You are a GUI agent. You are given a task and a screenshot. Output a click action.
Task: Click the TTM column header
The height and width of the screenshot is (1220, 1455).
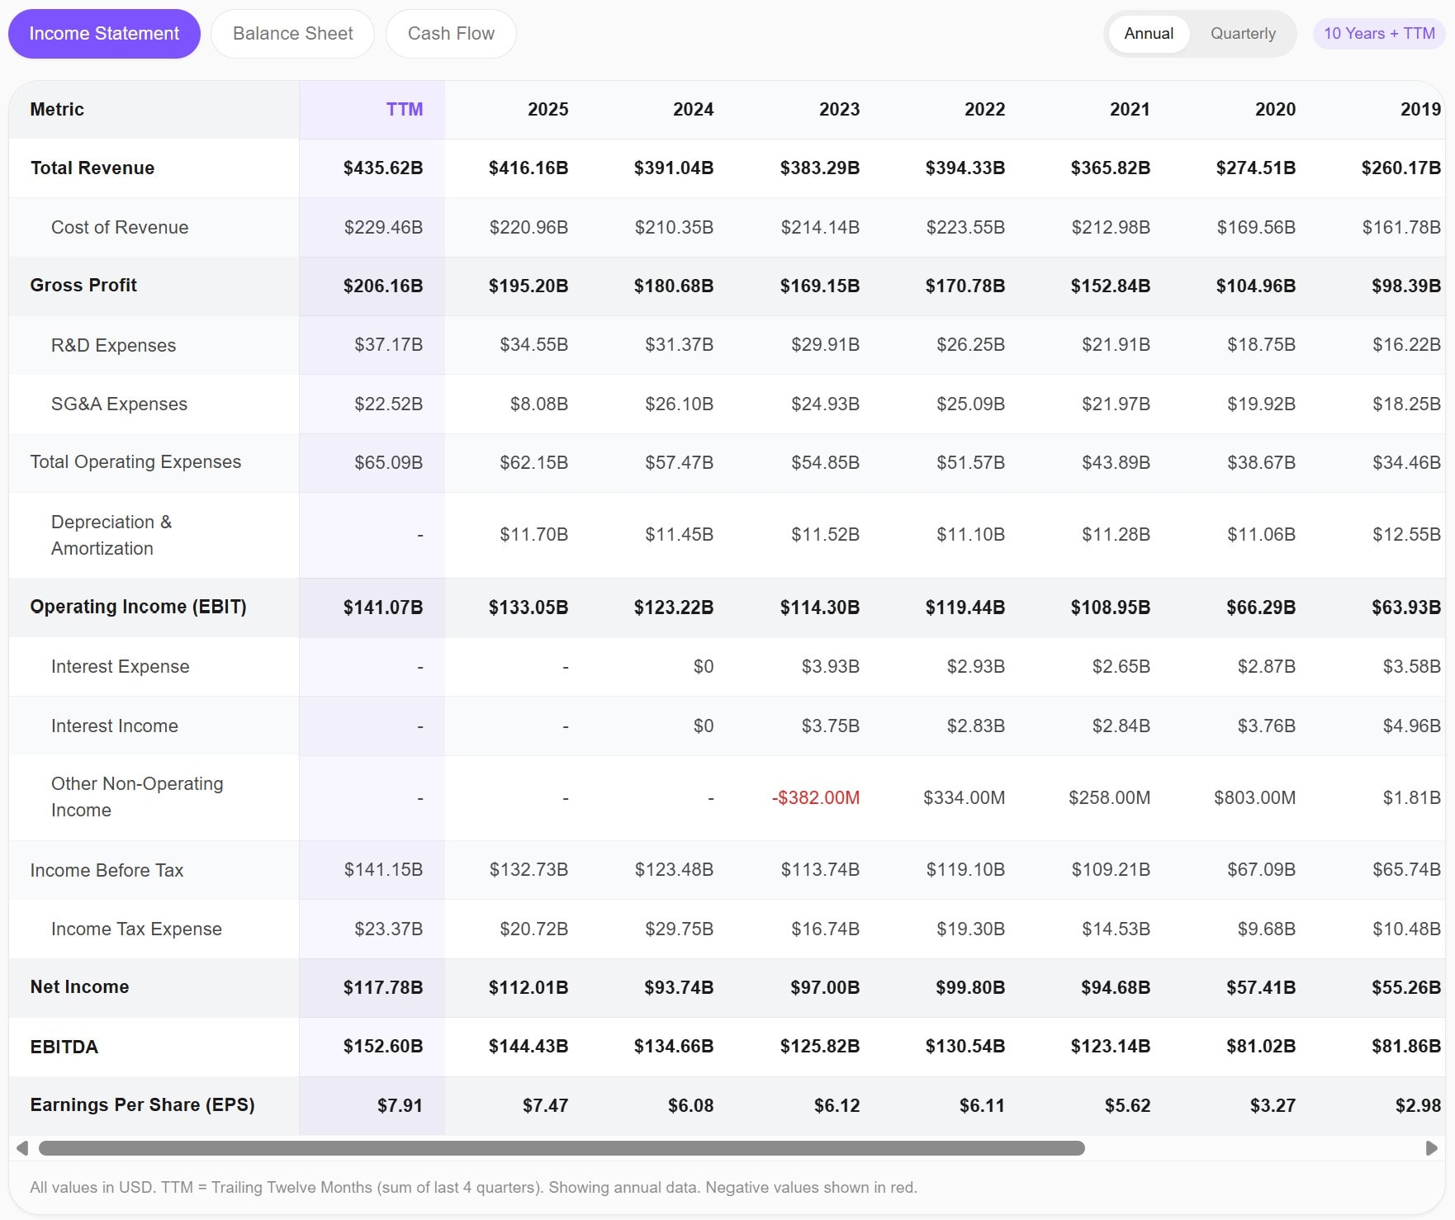point(405,108)
